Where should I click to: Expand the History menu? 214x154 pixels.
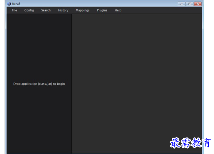coord(63,10)
